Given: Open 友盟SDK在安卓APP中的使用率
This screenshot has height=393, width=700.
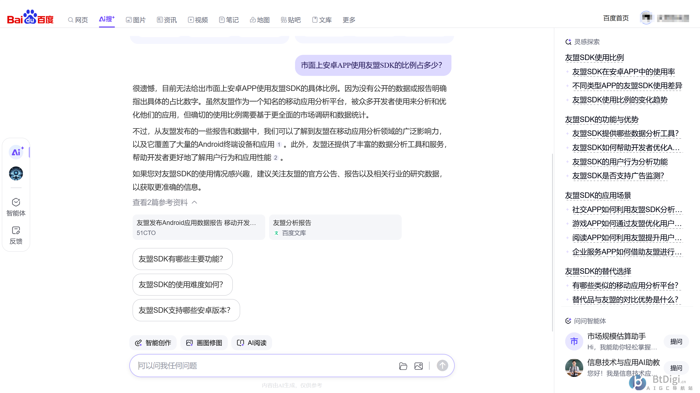Looking at the screenshot, I should pyautogui.click(x=624, y=72).
